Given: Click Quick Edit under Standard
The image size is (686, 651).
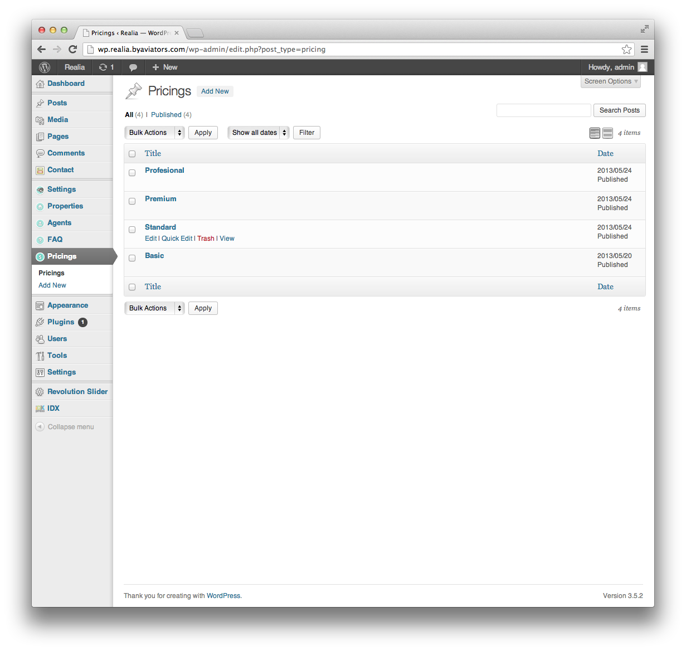Looking at the screenshot, I should click(177, 239).
